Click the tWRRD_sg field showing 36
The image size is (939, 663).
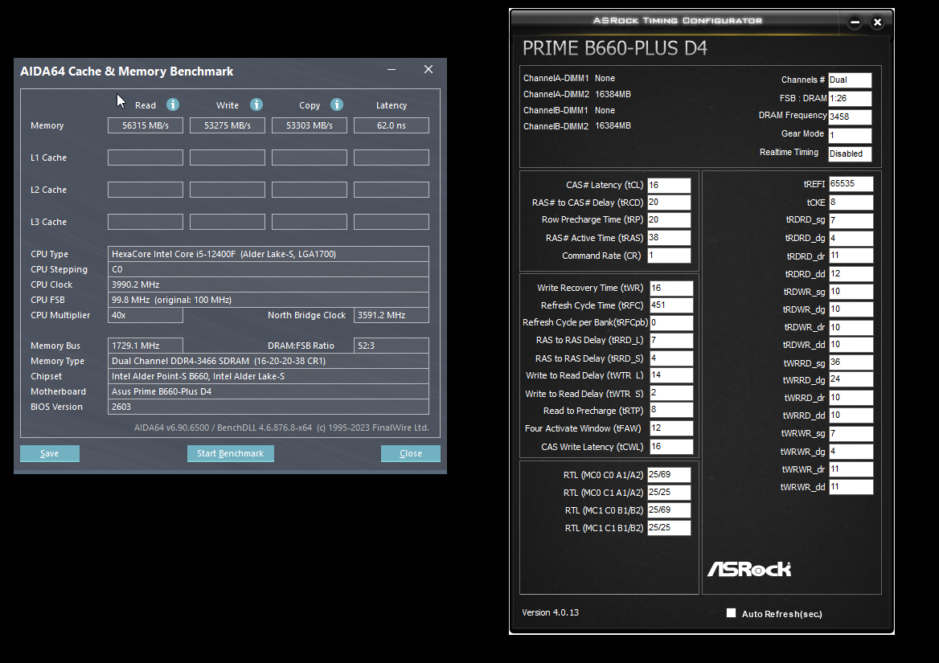pyautogui.click(x=851, y=362)
